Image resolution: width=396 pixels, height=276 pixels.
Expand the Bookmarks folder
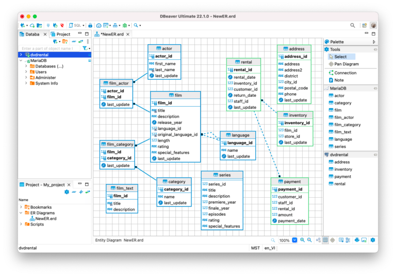coord(21,207)
